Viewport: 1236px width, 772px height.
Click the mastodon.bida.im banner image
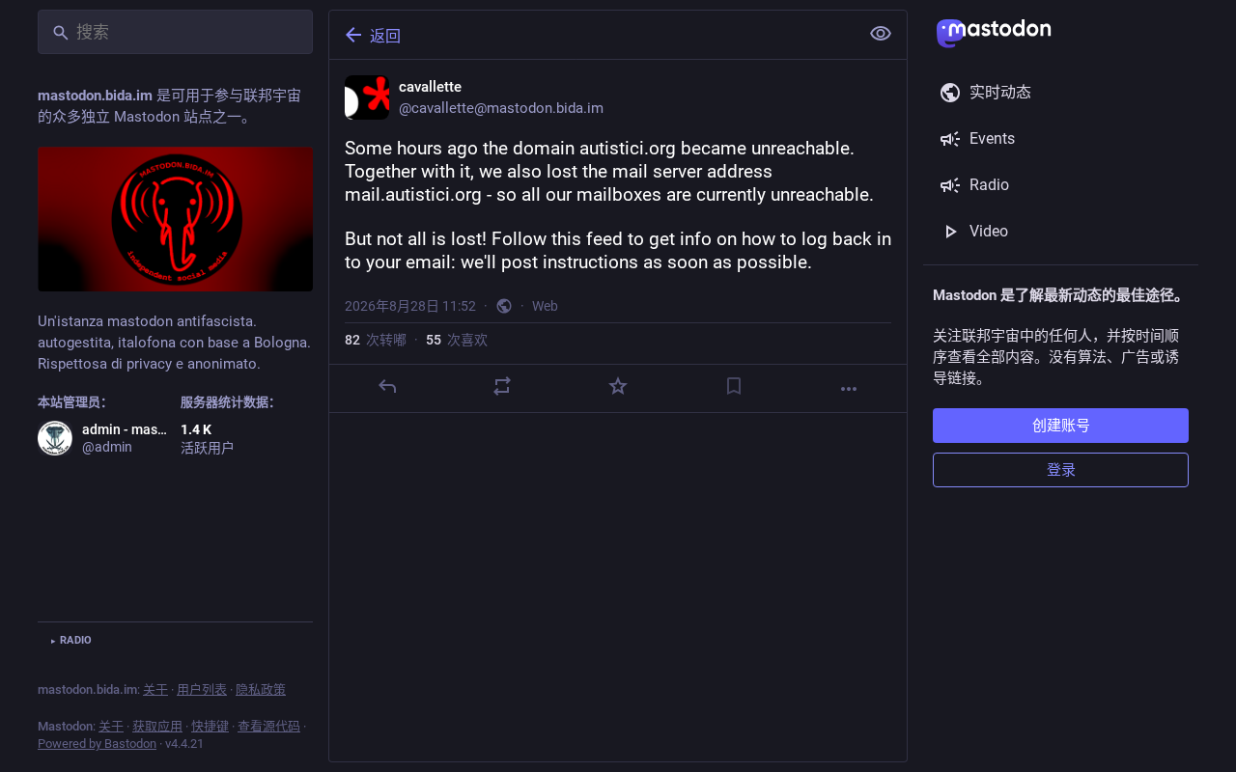coord(175,219)
